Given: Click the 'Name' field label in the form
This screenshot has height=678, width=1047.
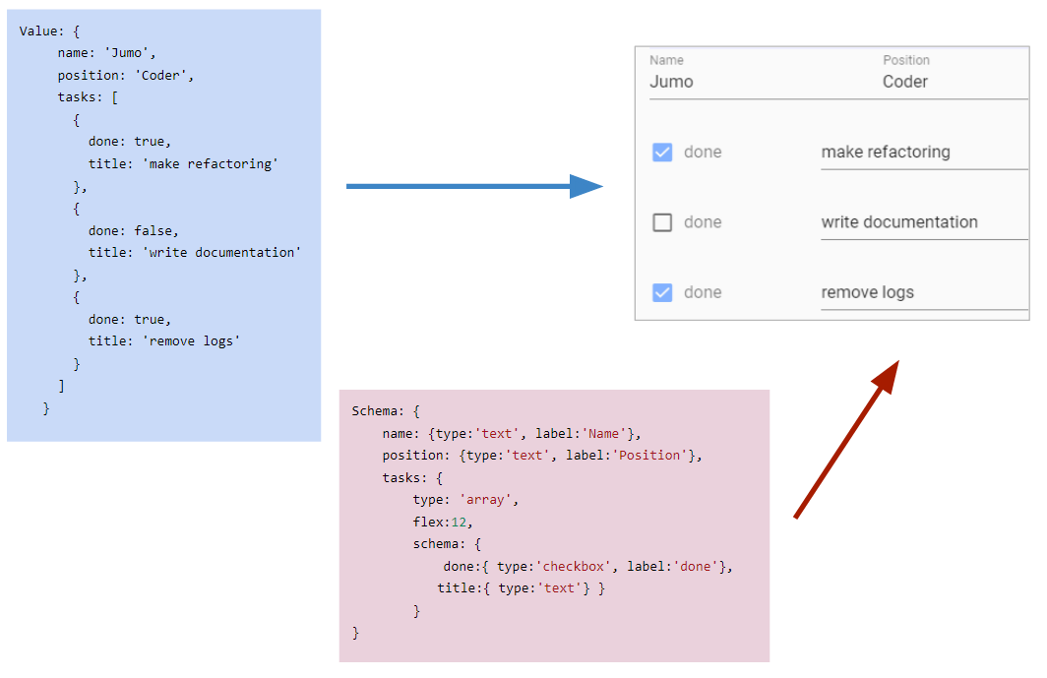Looking at the screenshot, I should (666, 60).
